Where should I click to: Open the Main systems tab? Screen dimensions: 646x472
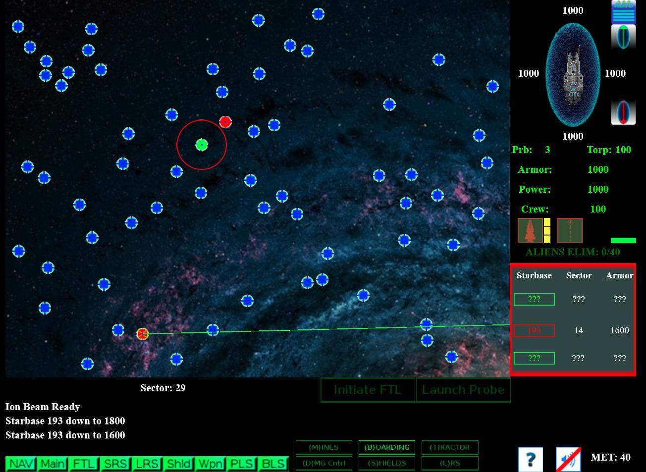[53, 464]
